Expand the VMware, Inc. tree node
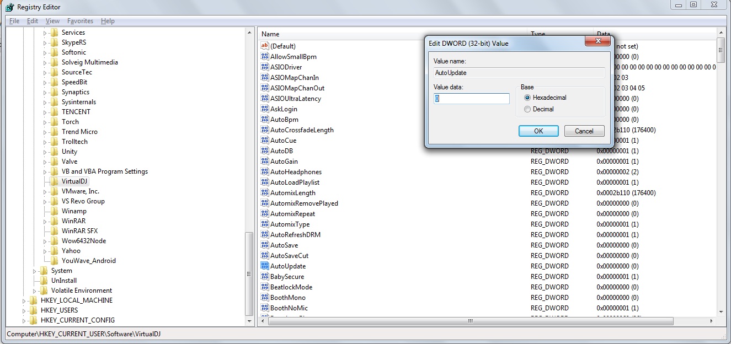731x344 pixels. (46, 191)
